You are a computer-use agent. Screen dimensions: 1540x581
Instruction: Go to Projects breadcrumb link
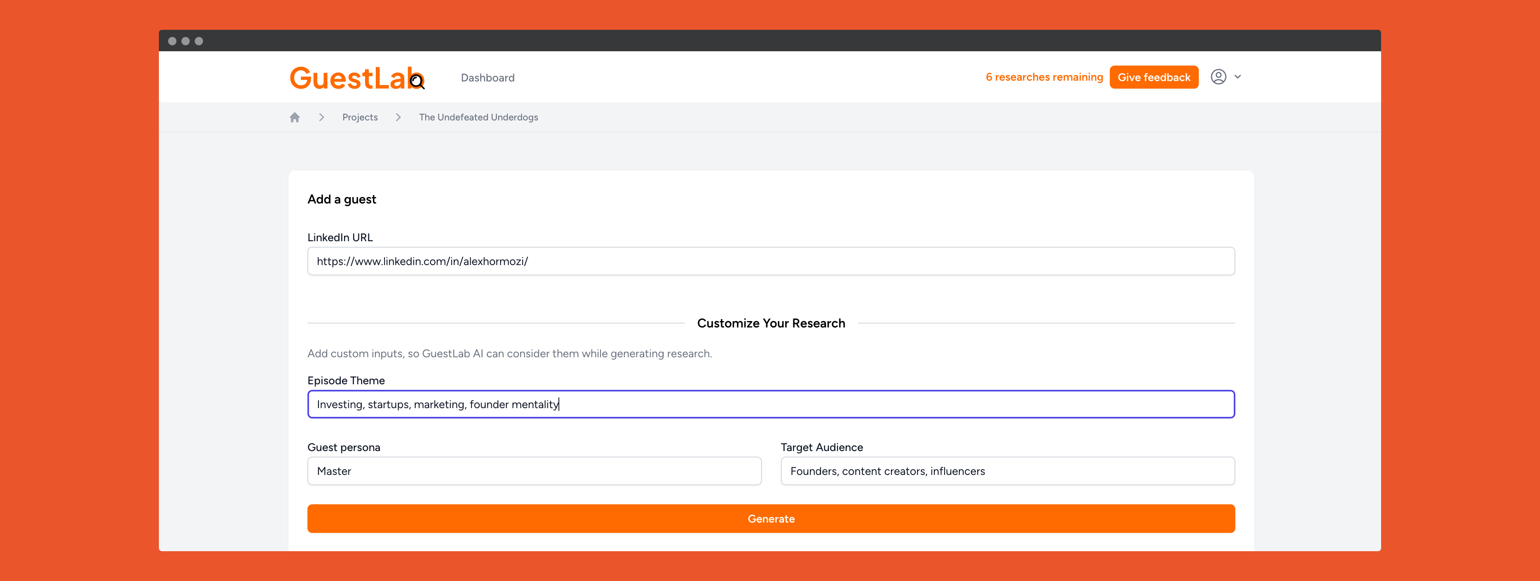pos(359,117)
